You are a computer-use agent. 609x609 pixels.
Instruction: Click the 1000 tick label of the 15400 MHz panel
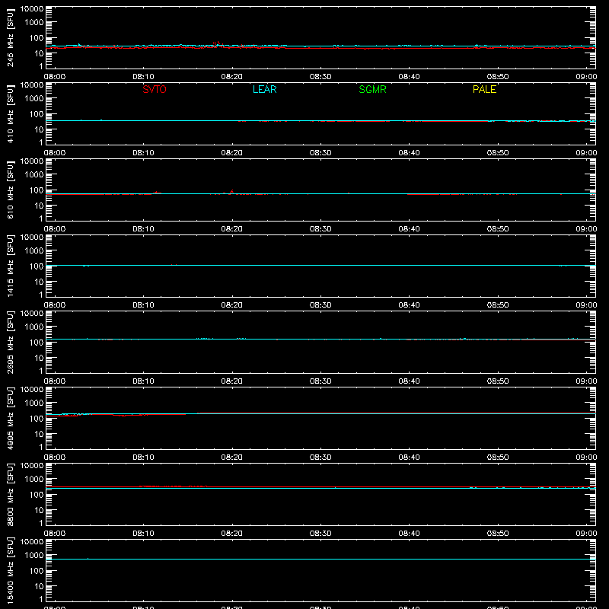[34, 555]
